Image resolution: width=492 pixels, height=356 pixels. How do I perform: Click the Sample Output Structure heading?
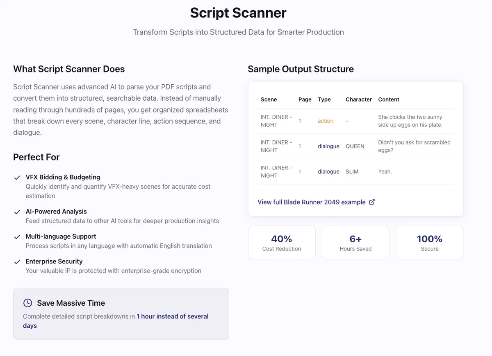301,69
